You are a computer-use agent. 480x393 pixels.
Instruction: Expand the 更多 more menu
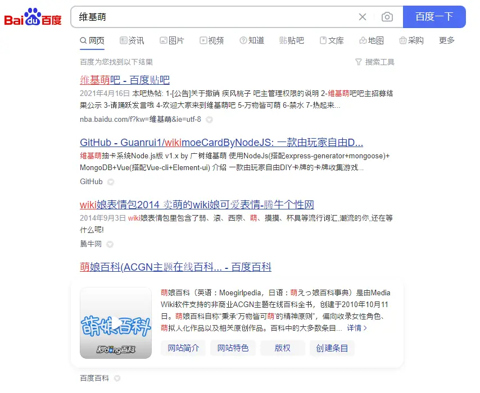[447, 40]
